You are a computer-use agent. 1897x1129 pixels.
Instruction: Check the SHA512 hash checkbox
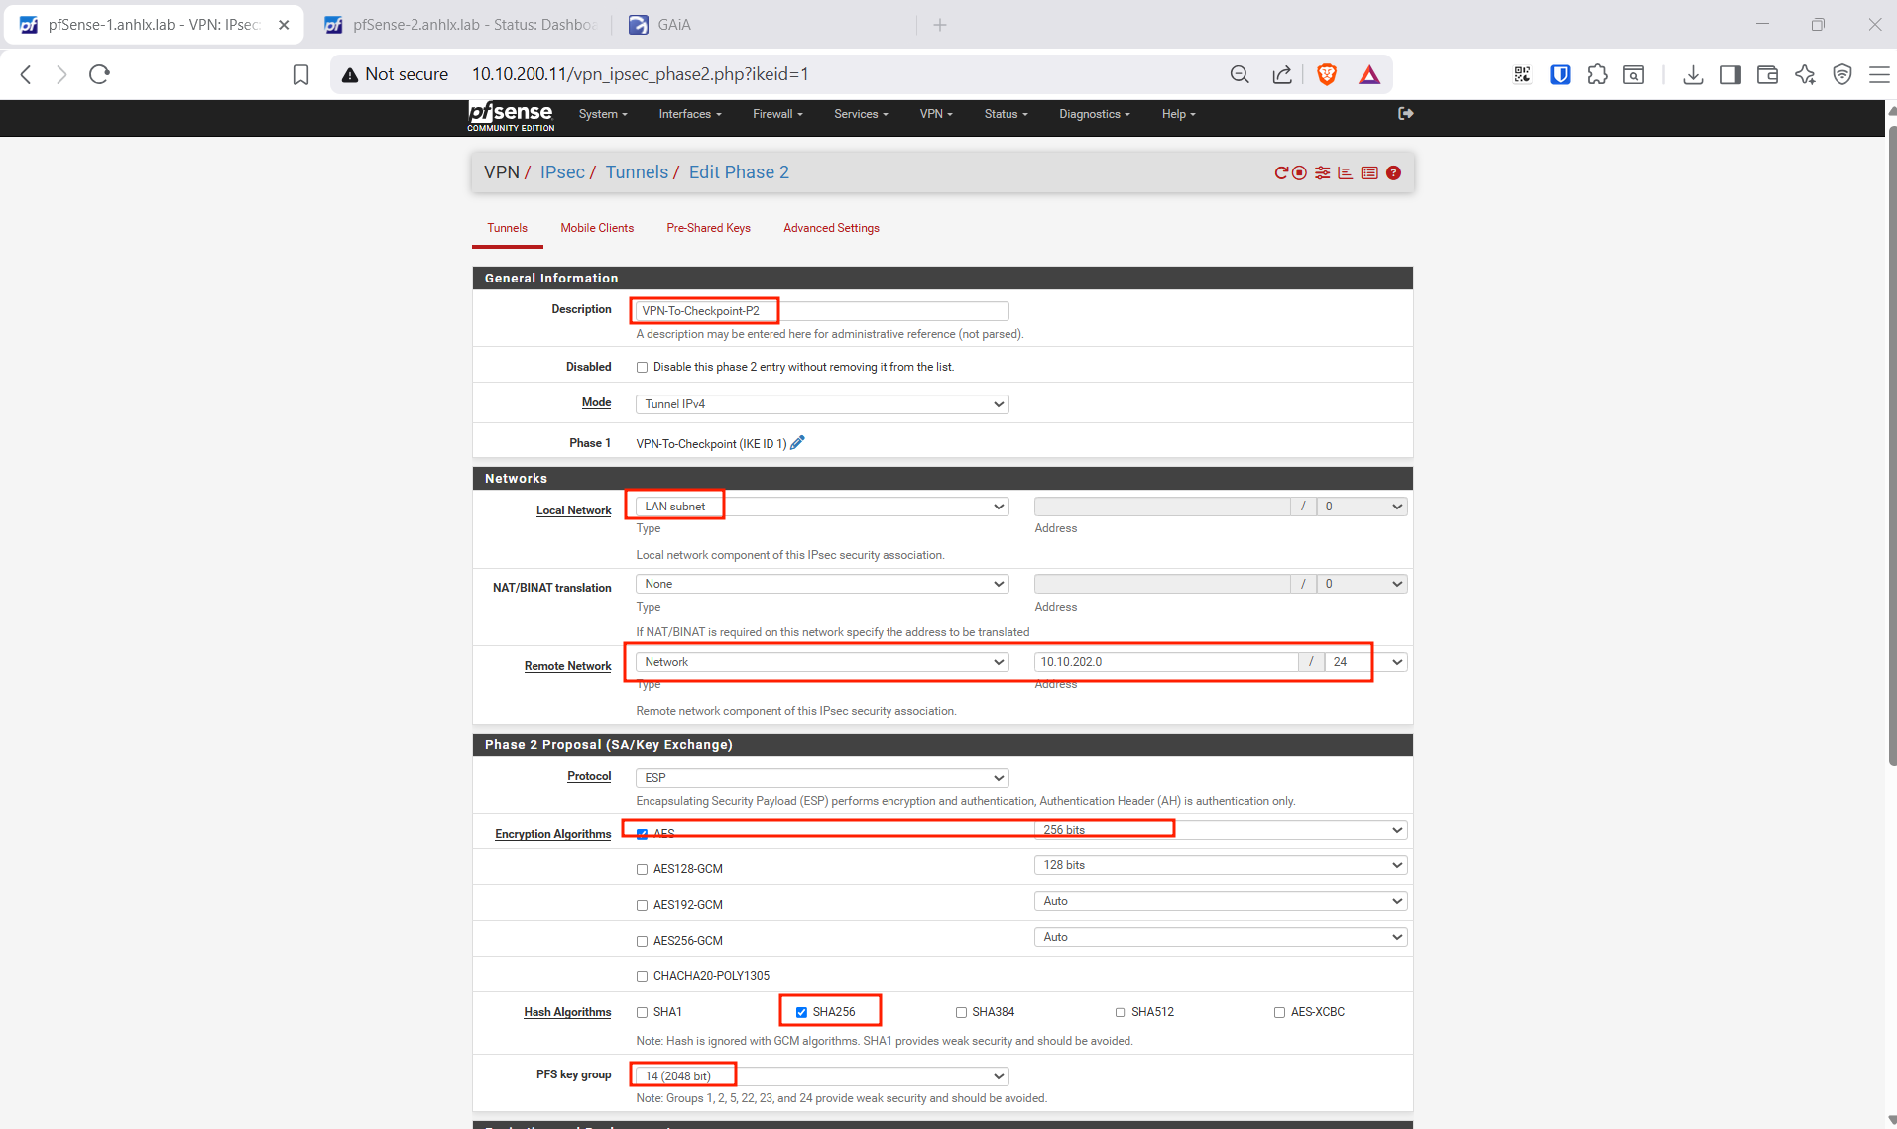coord(1120,1012)
